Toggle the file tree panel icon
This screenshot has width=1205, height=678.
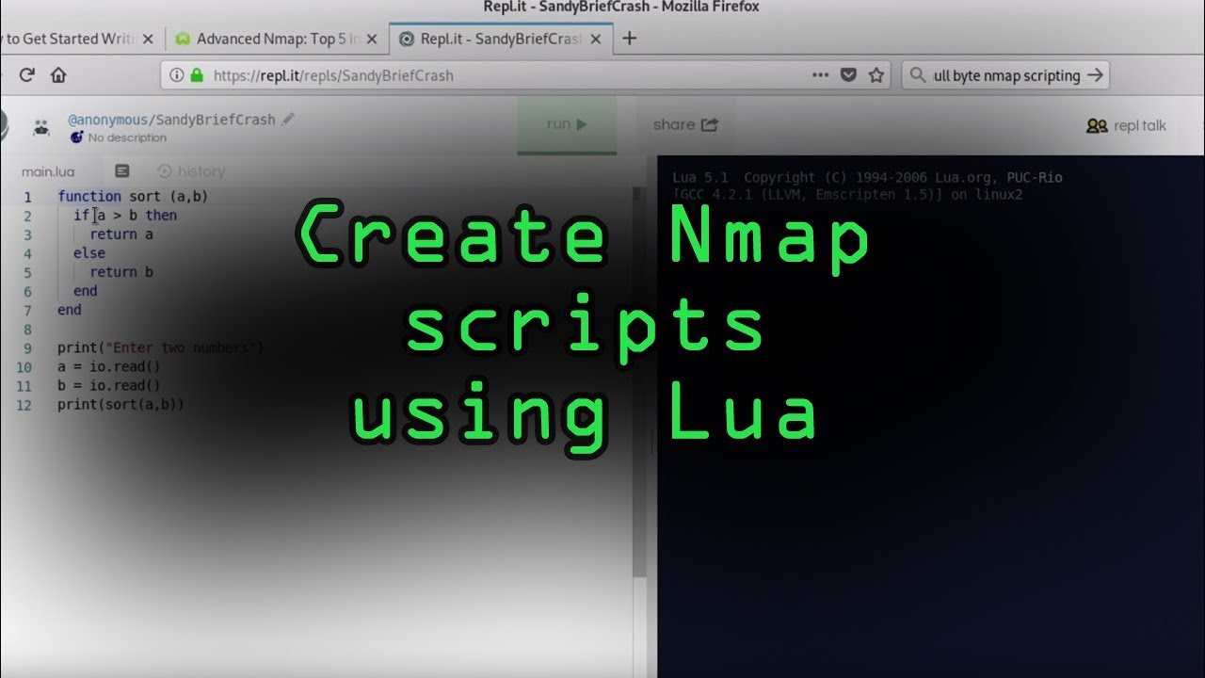pos(121,171)
